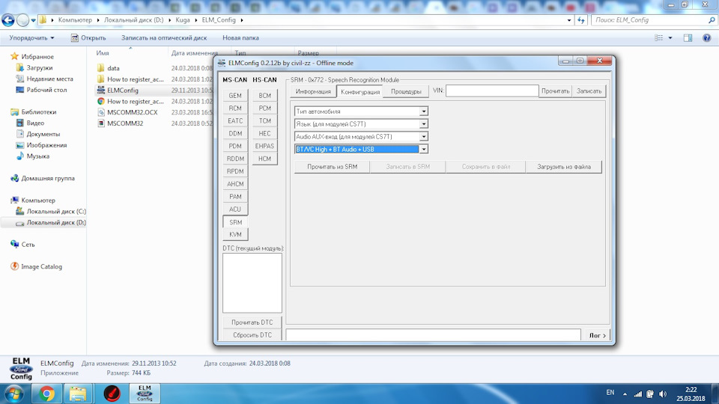Toggle the preview pane icon
The image size is (719, 404).
(688, 37)
